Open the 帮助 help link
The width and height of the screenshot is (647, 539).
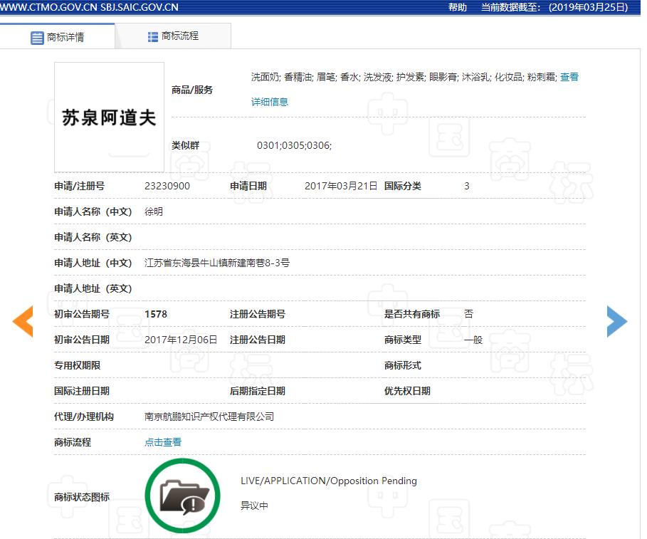[457, 7]
